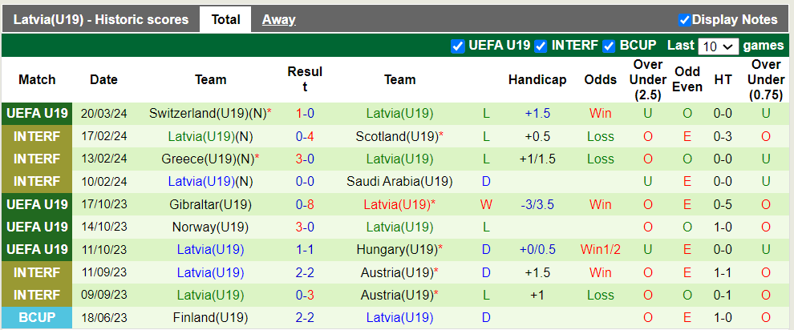Viewport: 794px width, 330px height.
Task: Click the UEFA U19 badge dated 20/03/24
Action: point(37,114)
